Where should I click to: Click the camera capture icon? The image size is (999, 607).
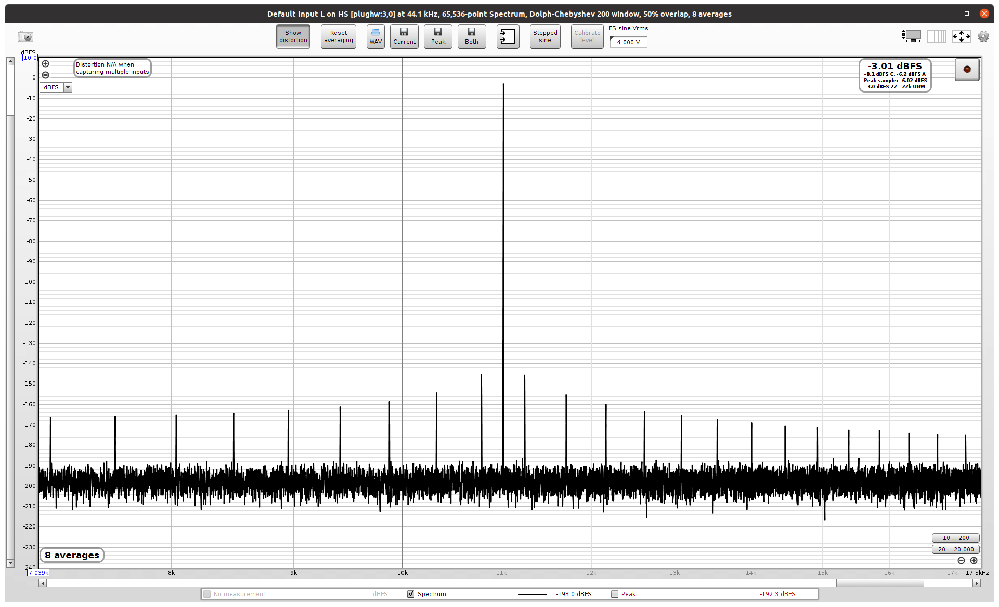point(25,37)
